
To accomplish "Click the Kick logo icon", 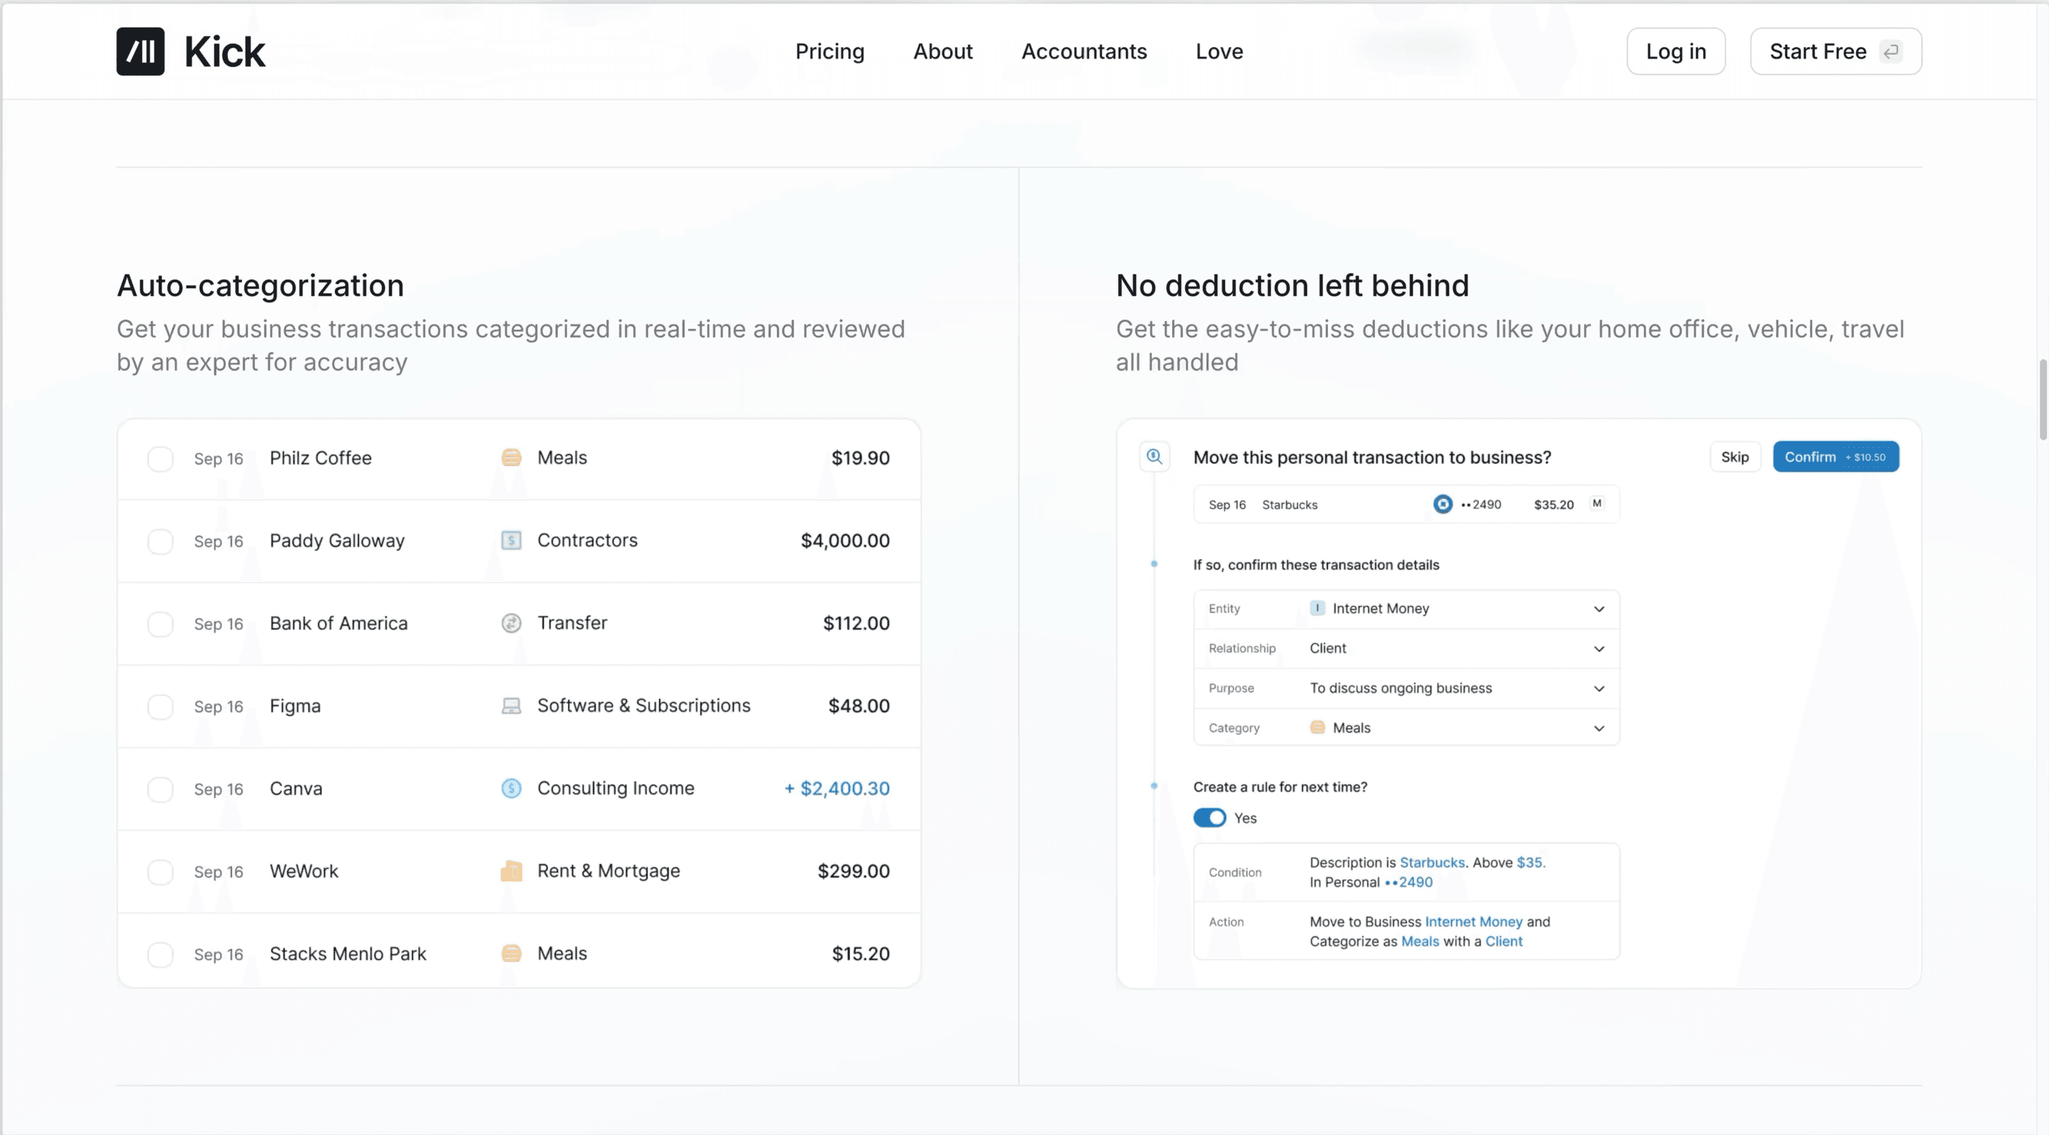I will coord(140,52).
